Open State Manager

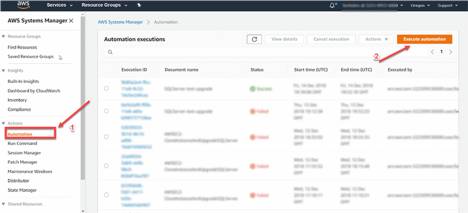[x=22, y=190]
